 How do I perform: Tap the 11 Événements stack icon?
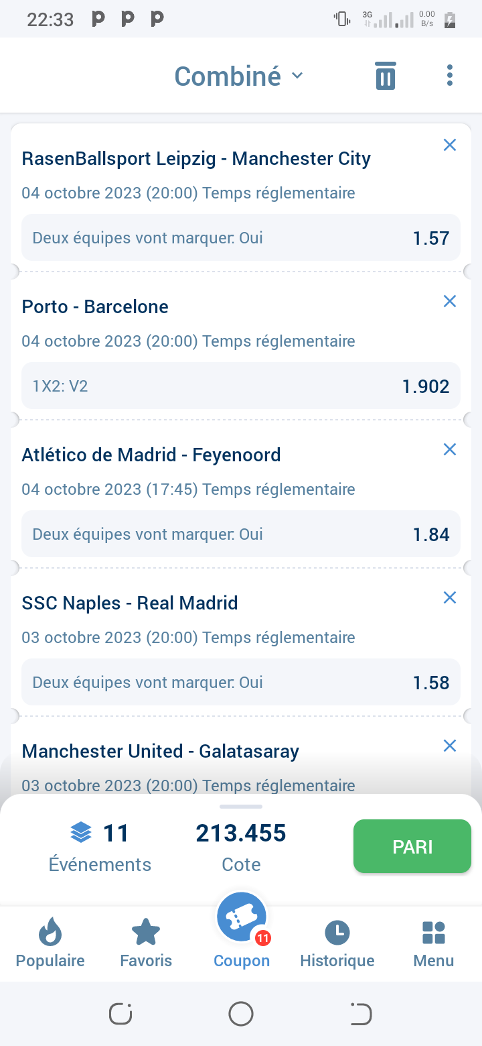point(81,833)
